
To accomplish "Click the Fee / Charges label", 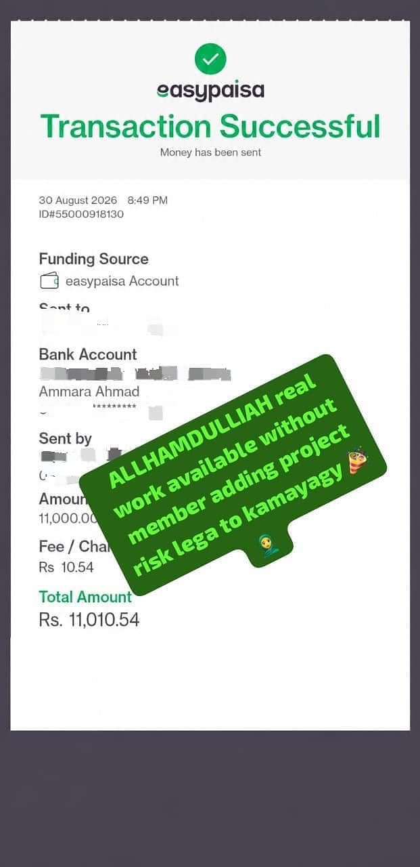I will pyautogui.click(x=73, y=546).
